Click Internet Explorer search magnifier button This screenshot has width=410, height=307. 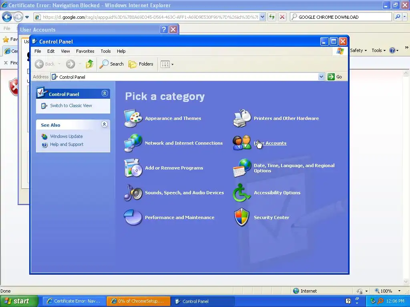(x=398, y=17)
